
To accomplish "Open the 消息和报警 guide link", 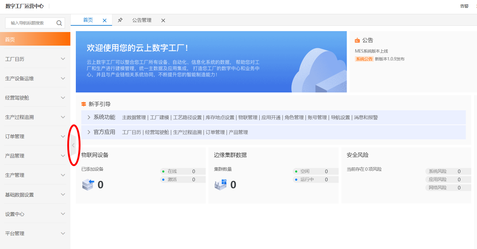I will coord(366,118).
